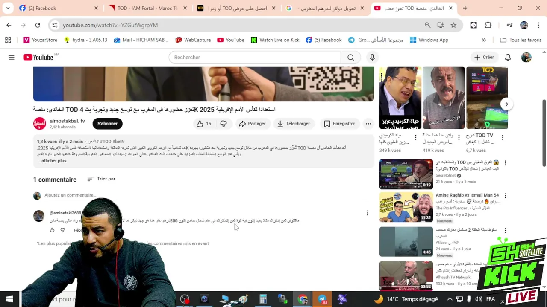Image resolution: width=547 pixels, height=307 pixels.
Task: Bookmark this page with the star
Action: [x=453, y=25]
